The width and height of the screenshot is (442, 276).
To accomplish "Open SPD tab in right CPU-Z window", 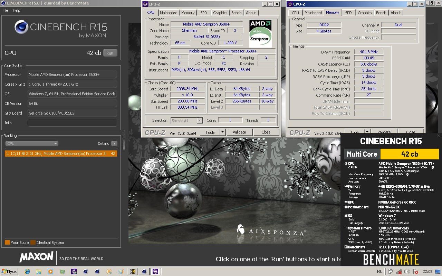I will [x=348, y=13].
